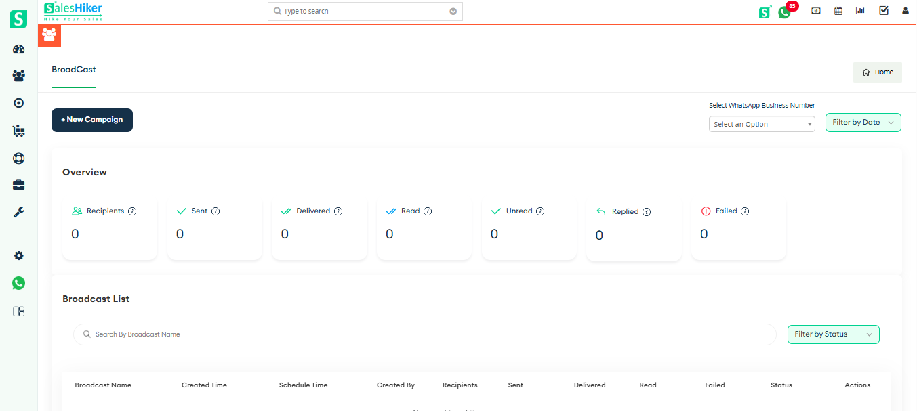View the bar chart reports icon

point(860,10)
